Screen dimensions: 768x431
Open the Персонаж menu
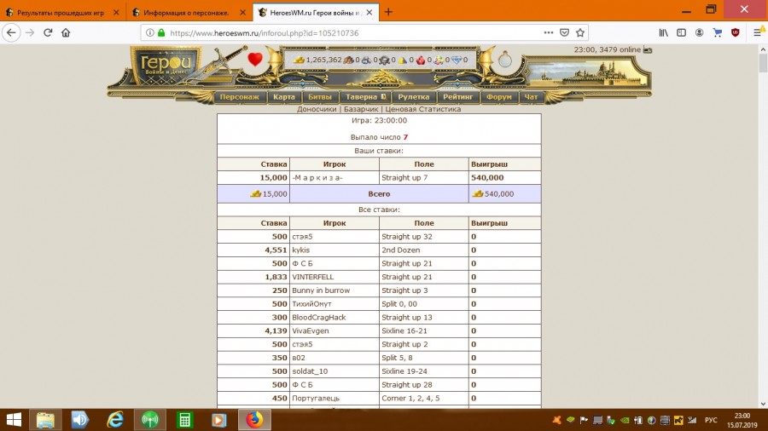[239, 97]
